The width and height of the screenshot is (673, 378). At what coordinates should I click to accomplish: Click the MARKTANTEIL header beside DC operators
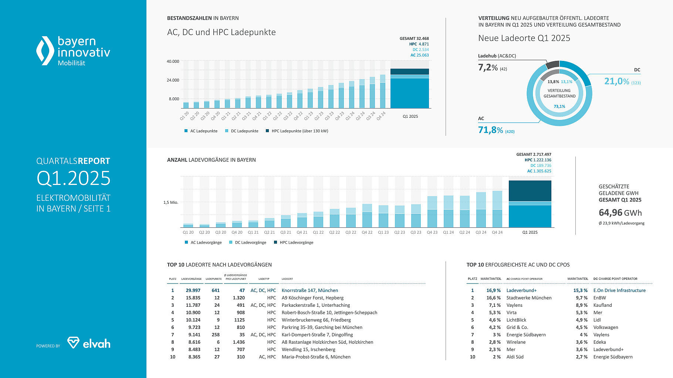578,279
